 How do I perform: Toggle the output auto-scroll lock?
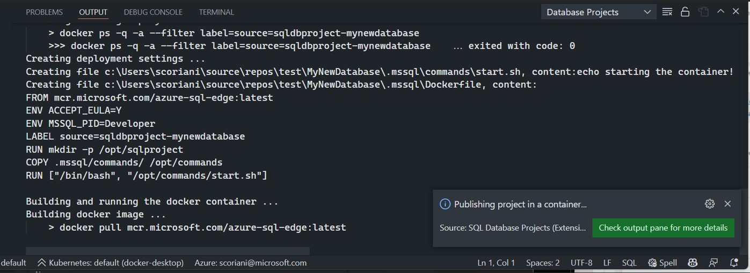coord(685,12)
